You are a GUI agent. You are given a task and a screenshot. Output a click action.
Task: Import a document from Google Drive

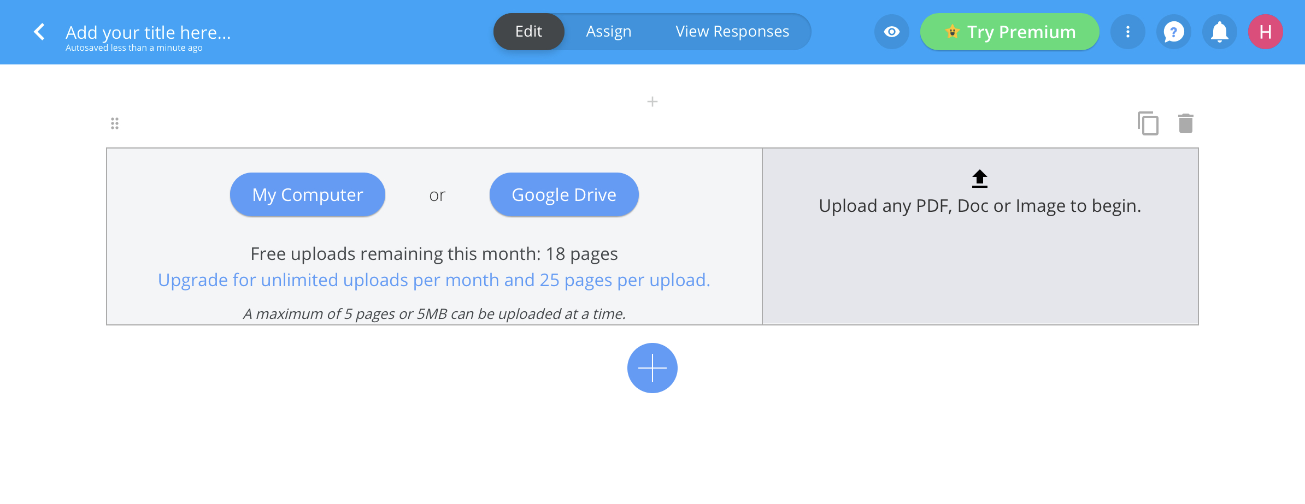[563, 194]
